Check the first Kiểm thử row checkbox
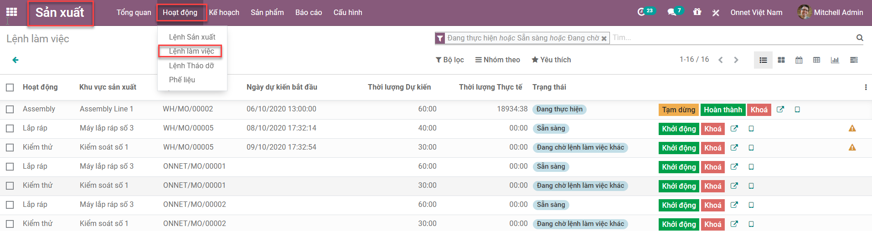 (x=10, y=147)
